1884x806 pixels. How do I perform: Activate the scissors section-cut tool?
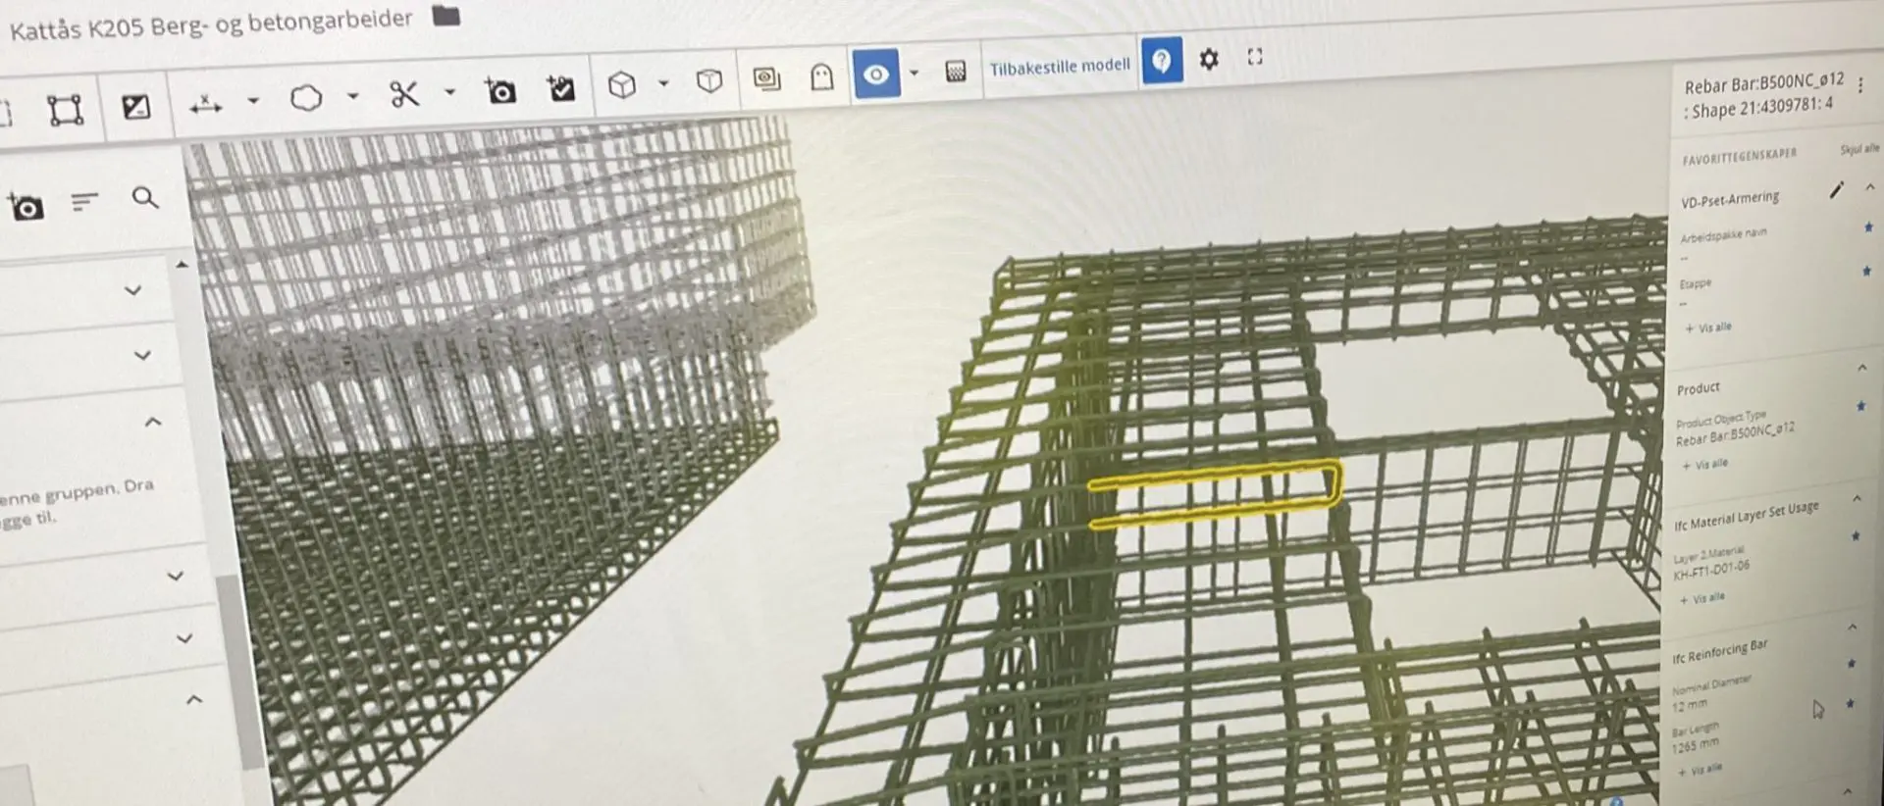tap(404, 94)
